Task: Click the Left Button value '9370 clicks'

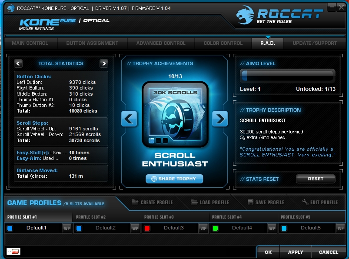Action: click(x=82, y=82)
